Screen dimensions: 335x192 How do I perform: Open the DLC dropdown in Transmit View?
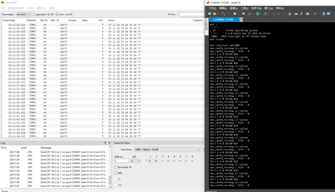click(136, 161)
